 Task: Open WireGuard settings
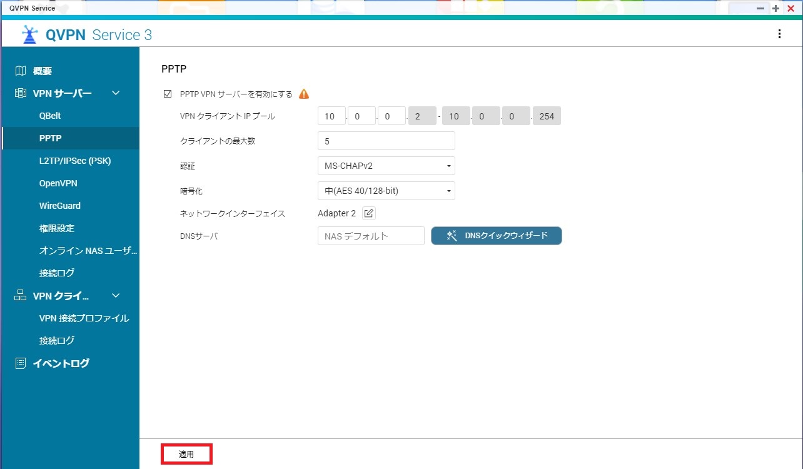coord(69,206)
